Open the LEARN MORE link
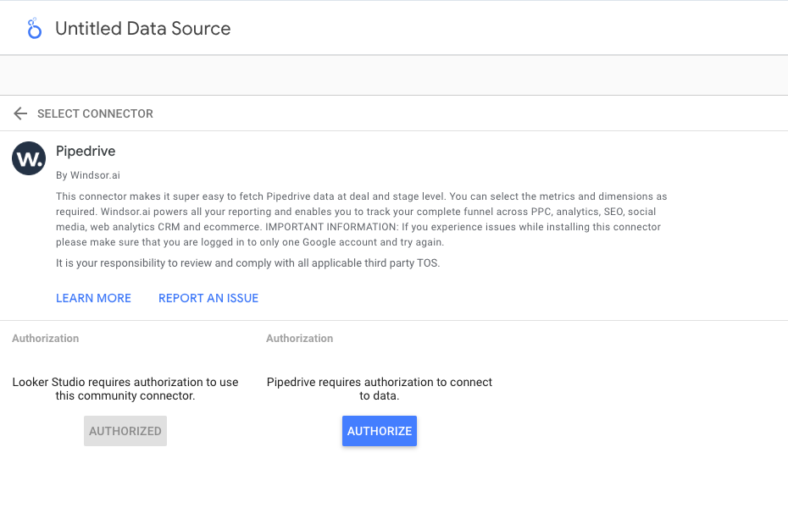The image size is (788, 519). pos(93,298)
